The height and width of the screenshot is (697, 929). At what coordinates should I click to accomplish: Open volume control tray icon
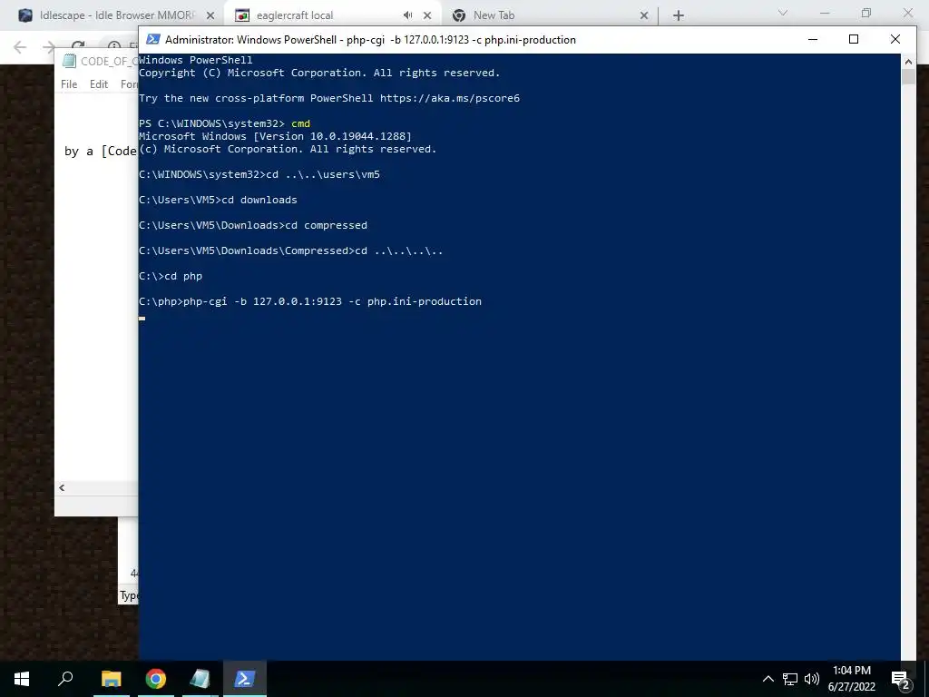(x=812, y=679)
